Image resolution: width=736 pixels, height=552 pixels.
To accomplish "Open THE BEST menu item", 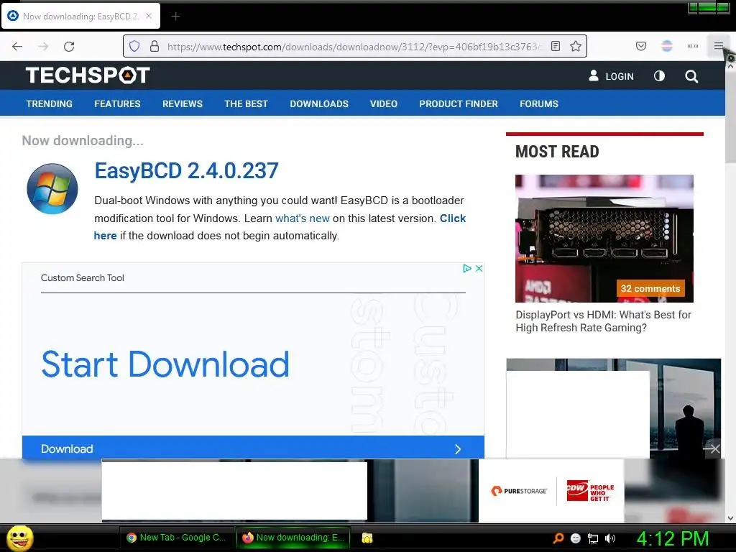I will pyautogui.click(x=246, y=103).
